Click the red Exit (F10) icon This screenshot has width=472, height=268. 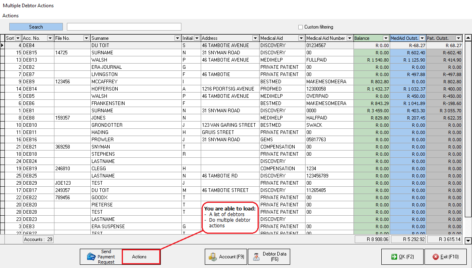435,257
